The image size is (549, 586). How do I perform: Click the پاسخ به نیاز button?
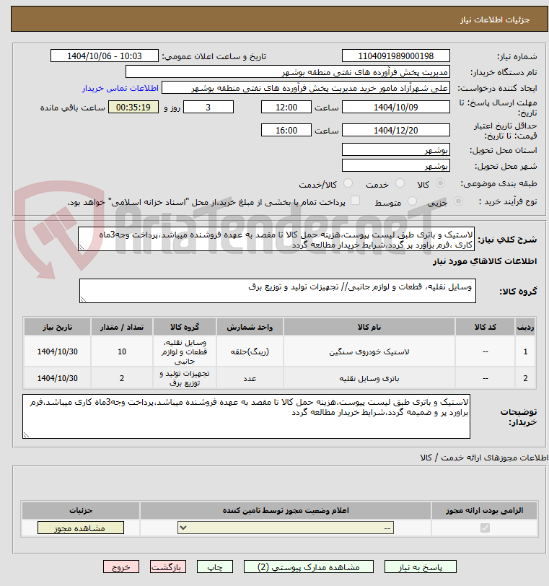click(x=420, y=567)
